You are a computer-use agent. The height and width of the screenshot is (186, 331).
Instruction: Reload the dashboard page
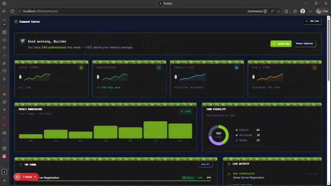point(12,11)
